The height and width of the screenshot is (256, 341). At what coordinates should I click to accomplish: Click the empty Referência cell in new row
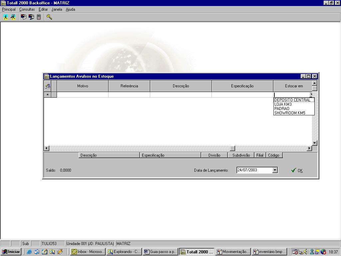[x=129, y=95]
